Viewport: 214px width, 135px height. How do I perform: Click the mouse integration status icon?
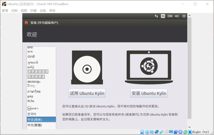pyautogui.click(x=185, y=132)
